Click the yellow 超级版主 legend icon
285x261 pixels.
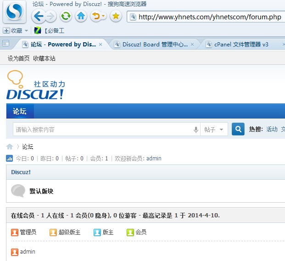tap(53, 233)
